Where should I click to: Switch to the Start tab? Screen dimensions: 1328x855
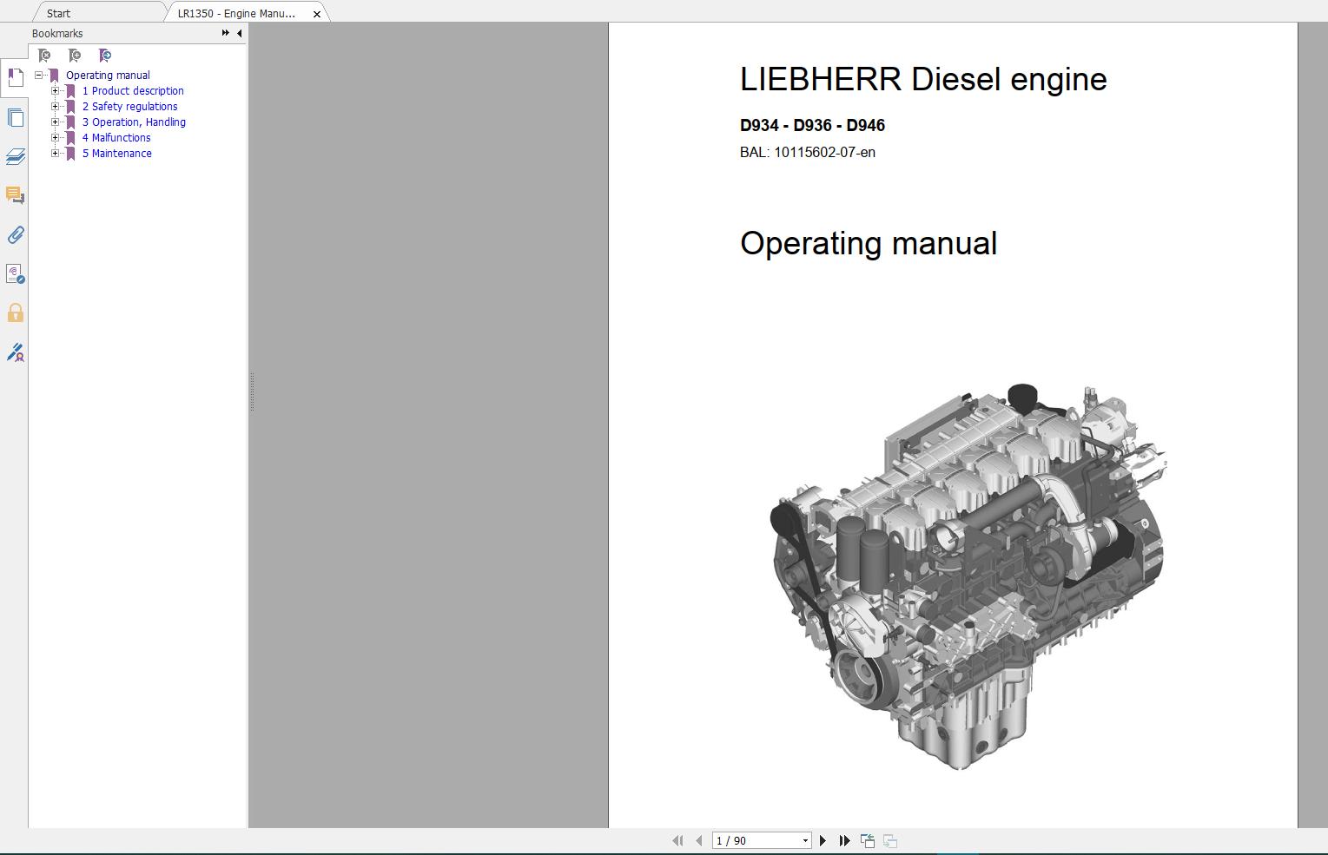click(57, 13)
